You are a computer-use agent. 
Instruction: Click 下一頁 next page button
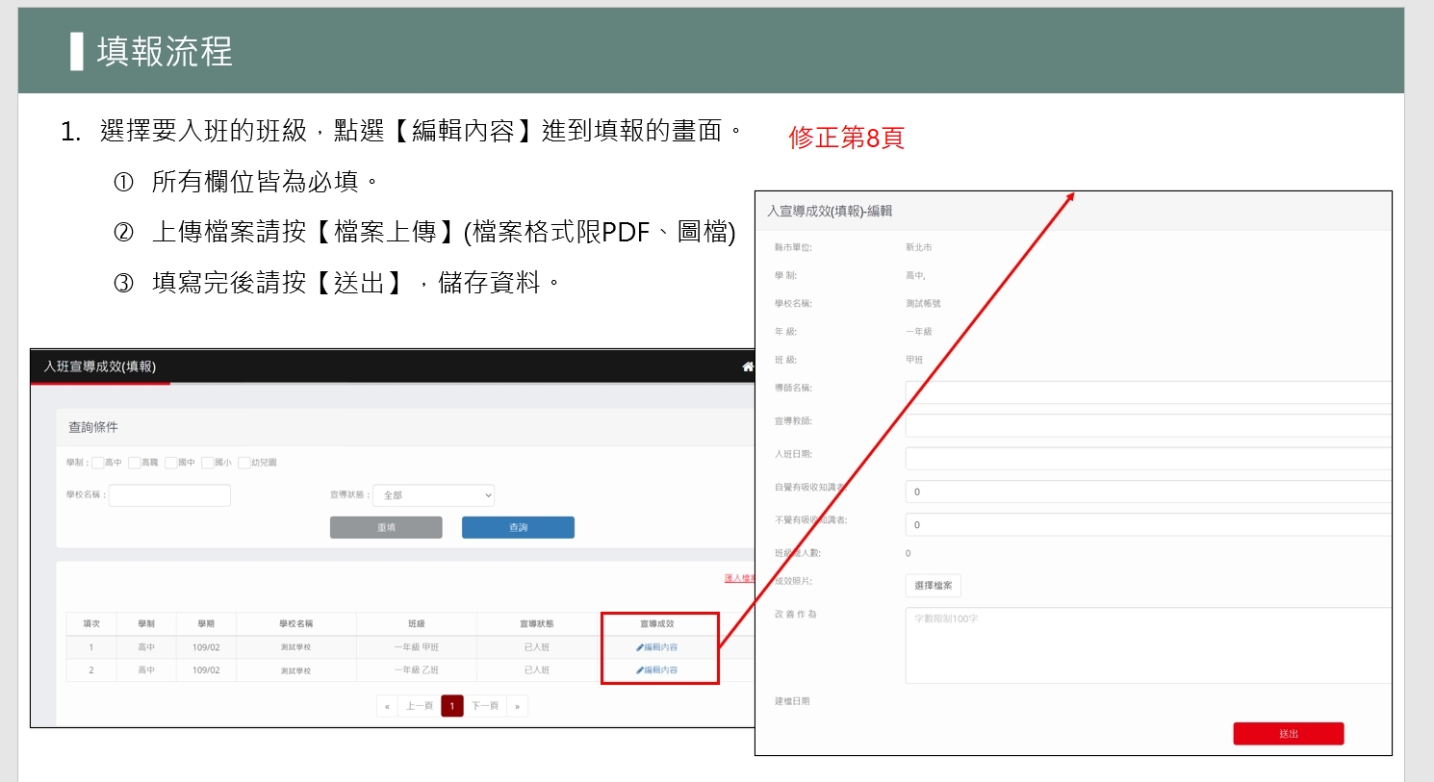[x=485, y=706]
